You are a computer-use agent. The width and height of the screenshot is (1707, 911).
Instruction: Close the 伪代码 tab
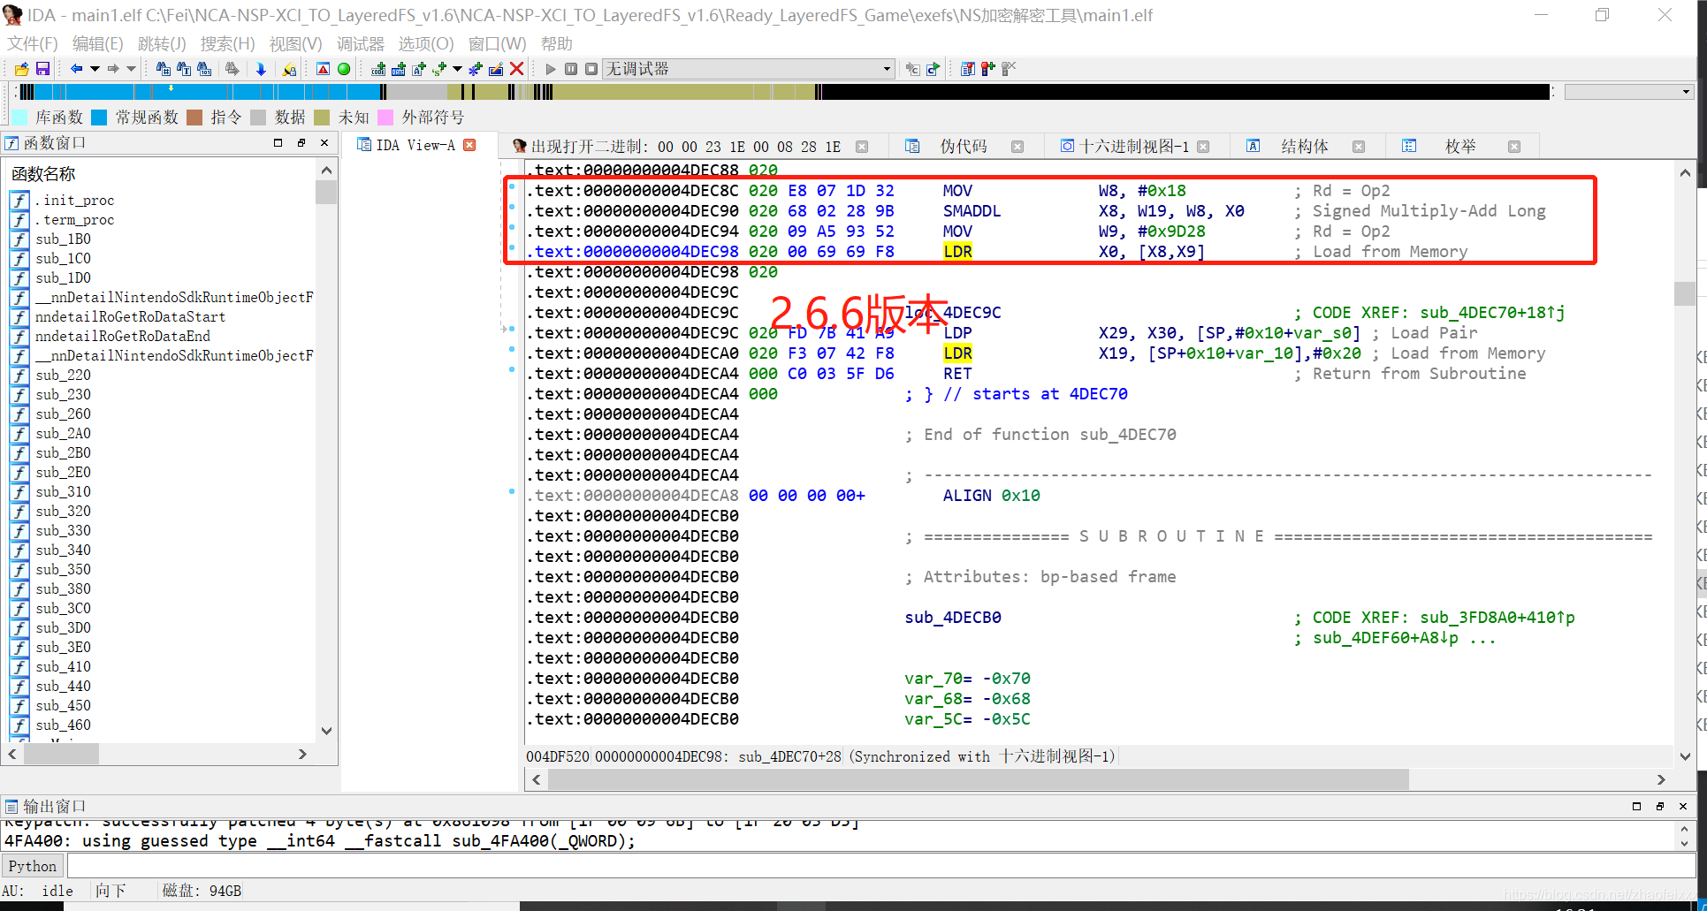[1017, 147]
